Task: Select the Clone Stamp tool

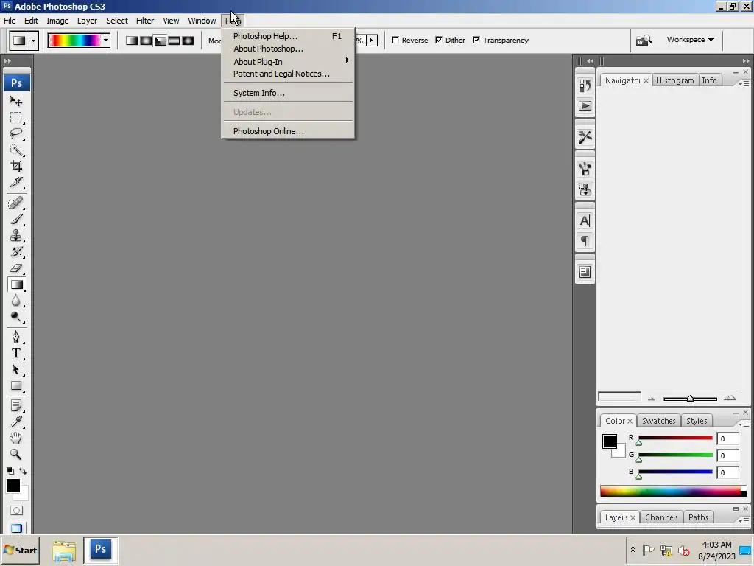Action: [16, 235]
